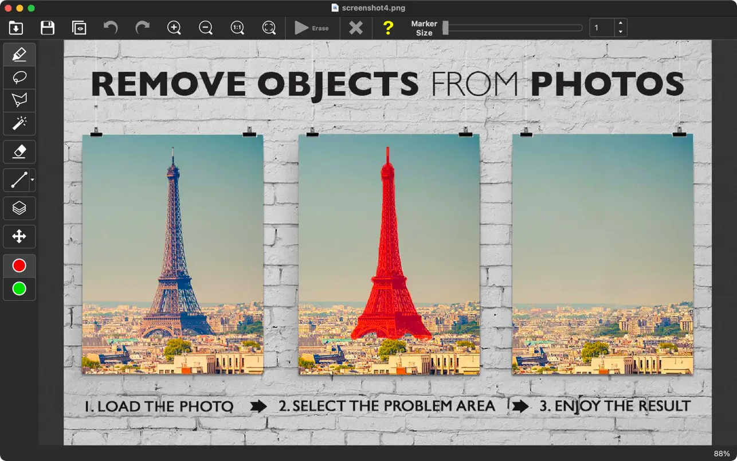Viewport: 737px width, 461px height.
Task: Expand the Line tool options arrow
Action: tap(32, 180)
